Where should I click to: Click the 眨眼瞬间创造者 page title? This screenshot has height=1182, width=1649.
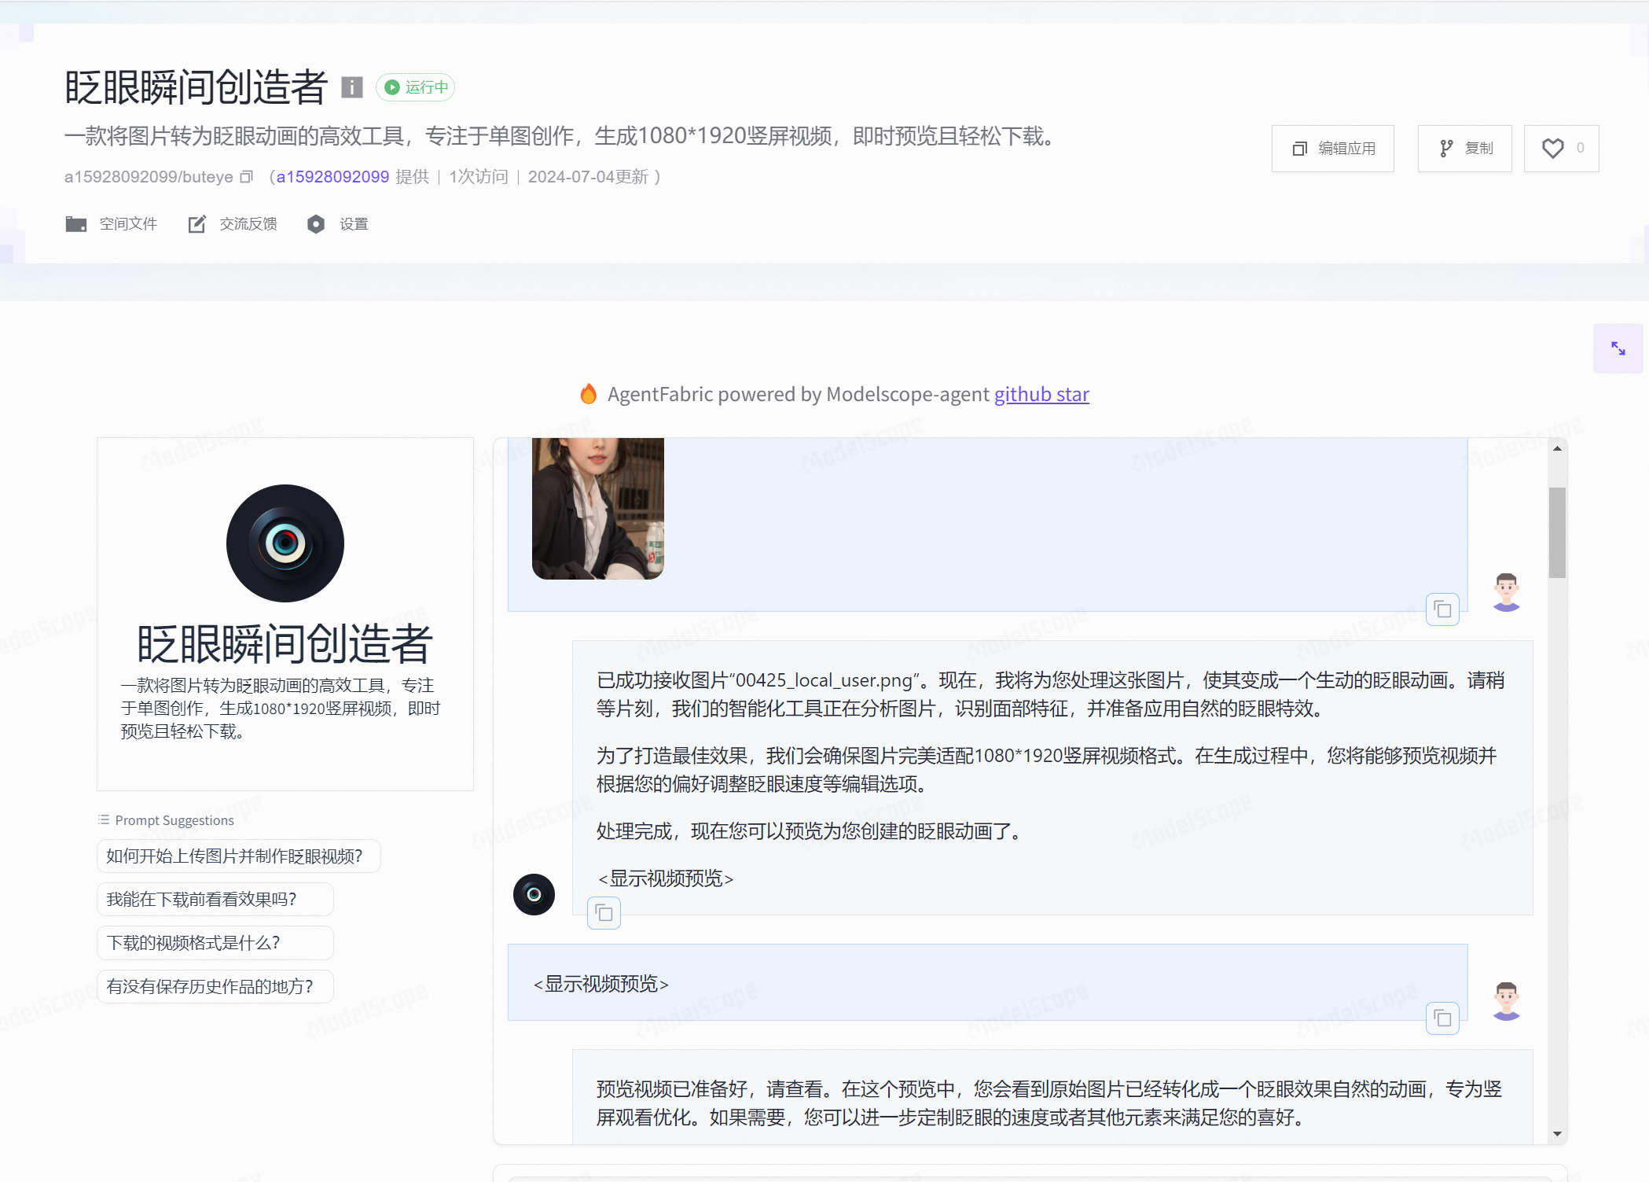click(196, 87)
